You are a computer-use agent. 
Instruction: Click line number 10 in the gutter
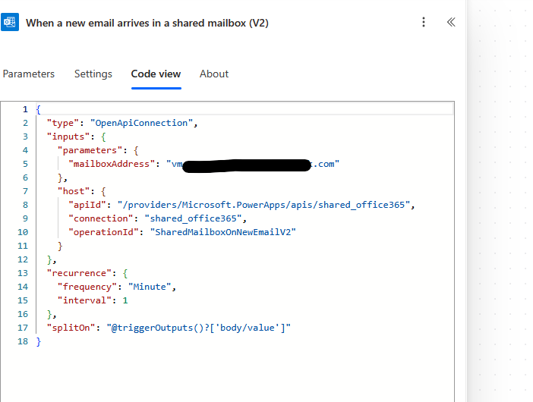(x=23, y=232)
